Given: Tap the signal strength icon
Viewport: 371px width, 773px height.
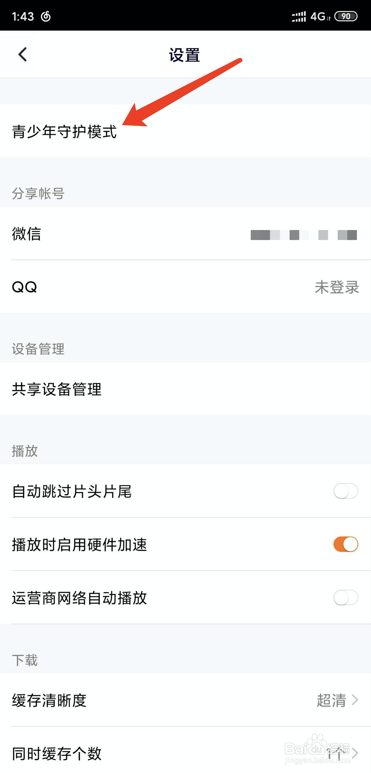Looking at the screenshot, I should click(299, 17).
